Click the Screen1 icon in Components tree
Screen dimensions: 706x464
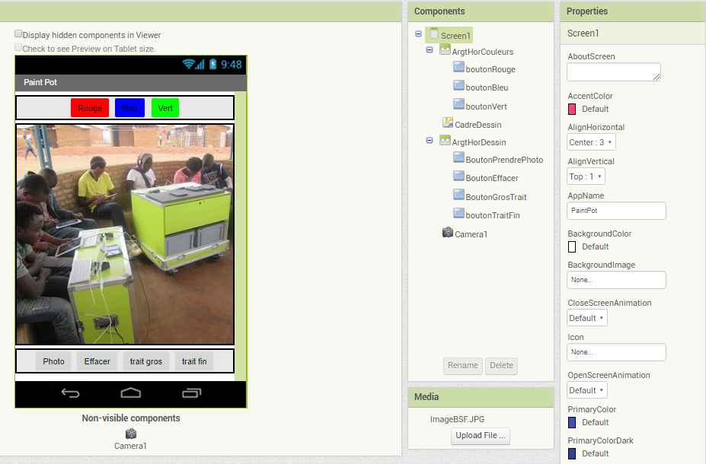pyautogui.click(x=434, y=33)
